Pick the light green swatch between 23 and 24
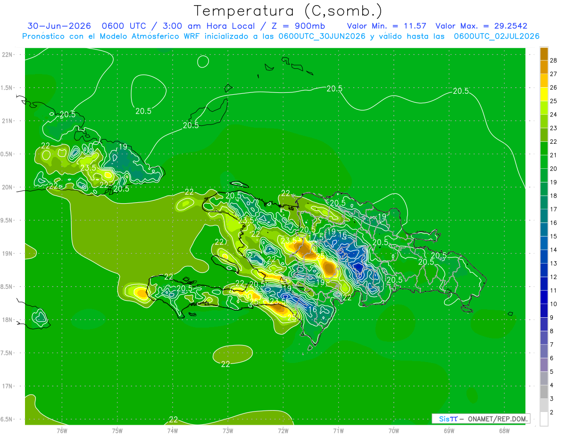Screen dimensions: 566x437 544,121
